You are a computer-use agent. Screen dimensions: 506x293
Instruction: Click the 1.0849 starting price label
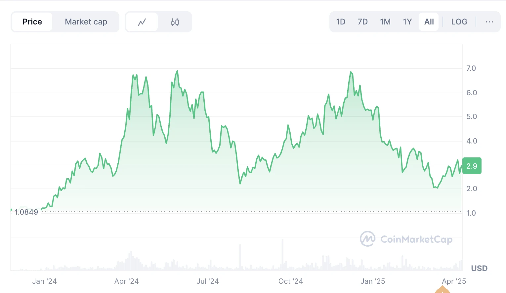pyautogui.click(x=26, y=212)
